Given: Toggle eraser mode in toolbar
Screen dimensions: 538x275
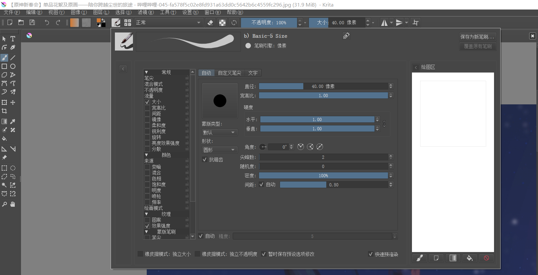Looking at the screenshot, I should coord(210,23).
